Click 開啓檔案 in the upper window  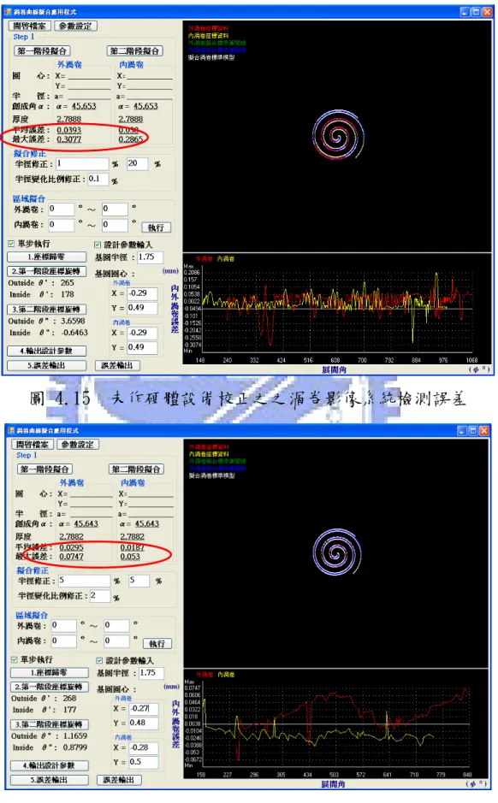(29, 26)
